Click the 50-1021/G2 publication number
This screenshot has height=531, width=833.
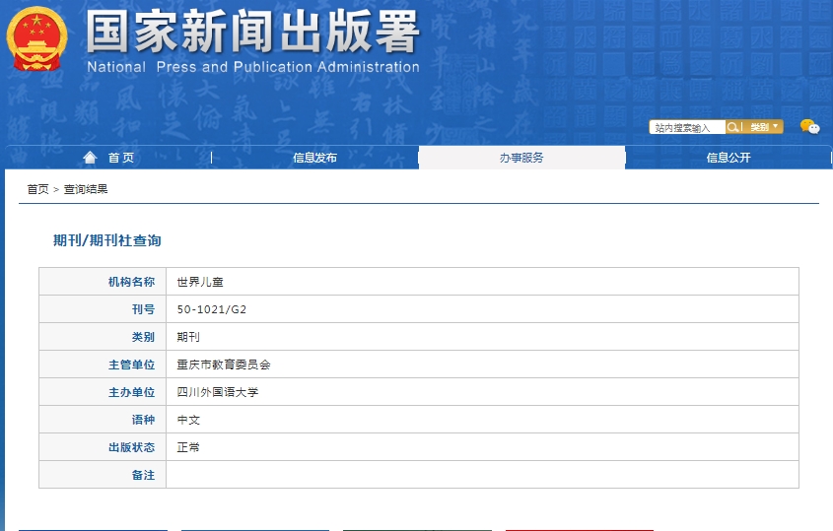[x=211, y=309]
